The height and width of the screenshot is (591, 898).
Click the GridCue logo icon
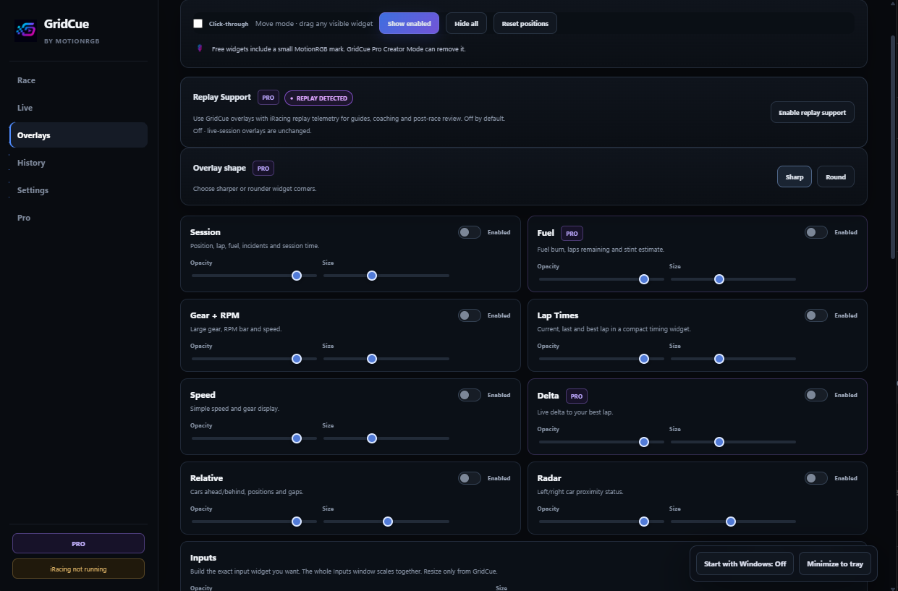(x=25, y=30)
